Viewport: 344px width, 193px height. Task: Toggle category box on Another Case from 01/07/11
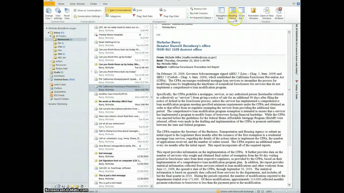coord(144,94)
